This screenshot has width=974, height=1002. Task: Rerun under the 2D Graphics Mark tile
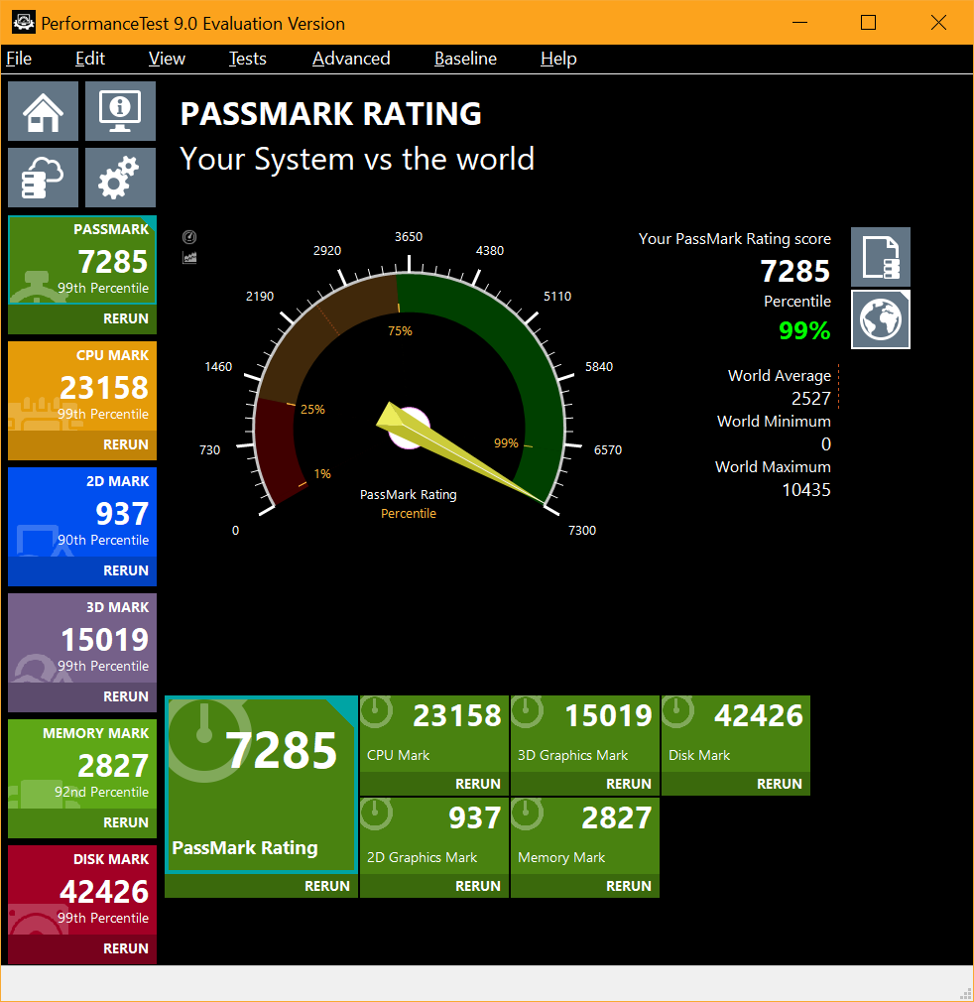(434, 886)
